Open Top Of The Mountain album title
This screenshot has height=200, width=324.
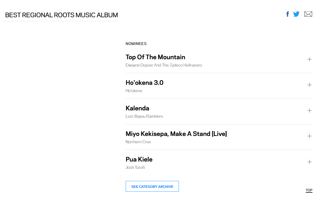tap(155, 57)
